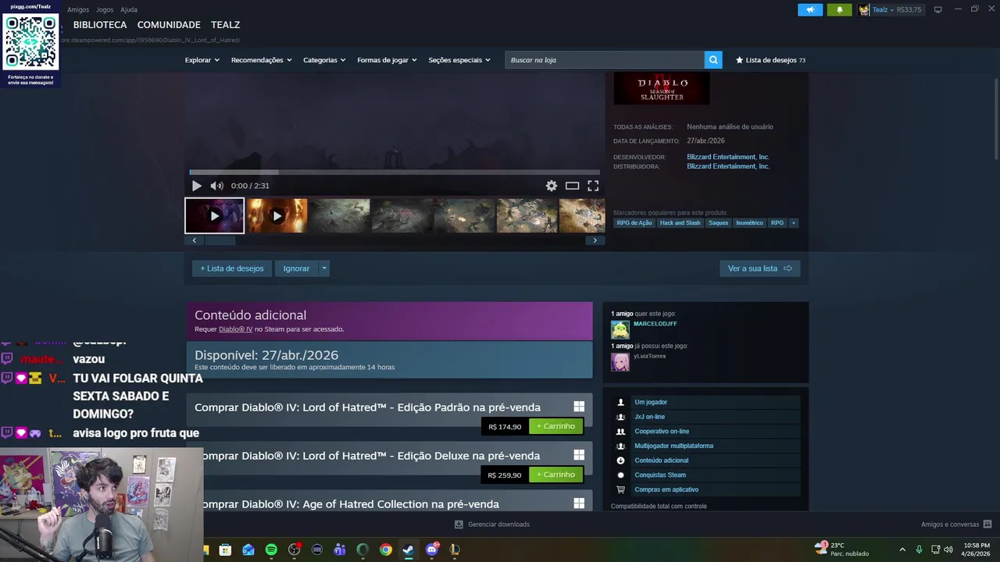Open the Ajuda menu

(x=129, y=10)
